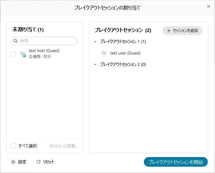This screenshot has height=173, width=215.
Task: Click the セッションに移動... button
Action: [64, 146]
